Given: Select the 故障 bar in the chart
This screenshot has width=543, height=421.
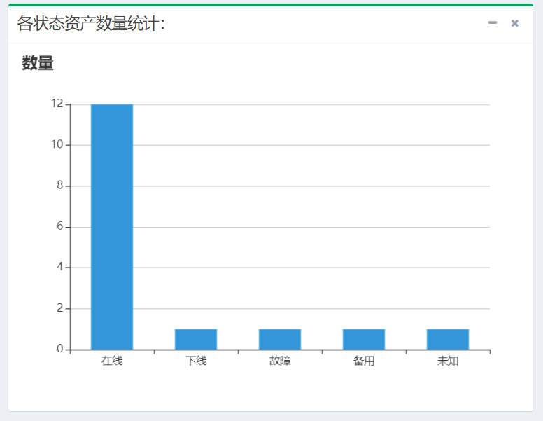Looking at the screenshot, I should (280, 339).
